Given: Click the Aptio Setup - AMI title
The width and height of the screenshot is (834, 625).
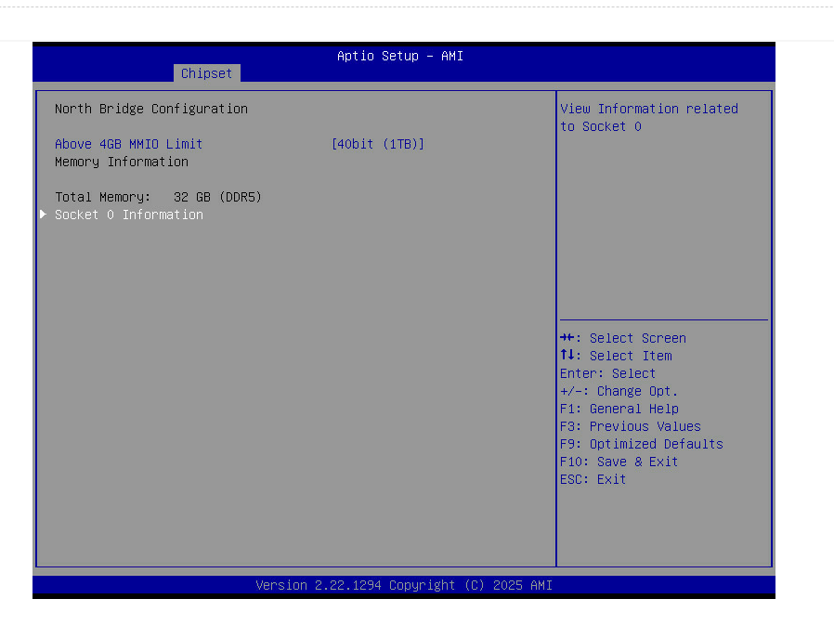Looking at the screenshot, I should pyautogui.click(x=399, y=56).
